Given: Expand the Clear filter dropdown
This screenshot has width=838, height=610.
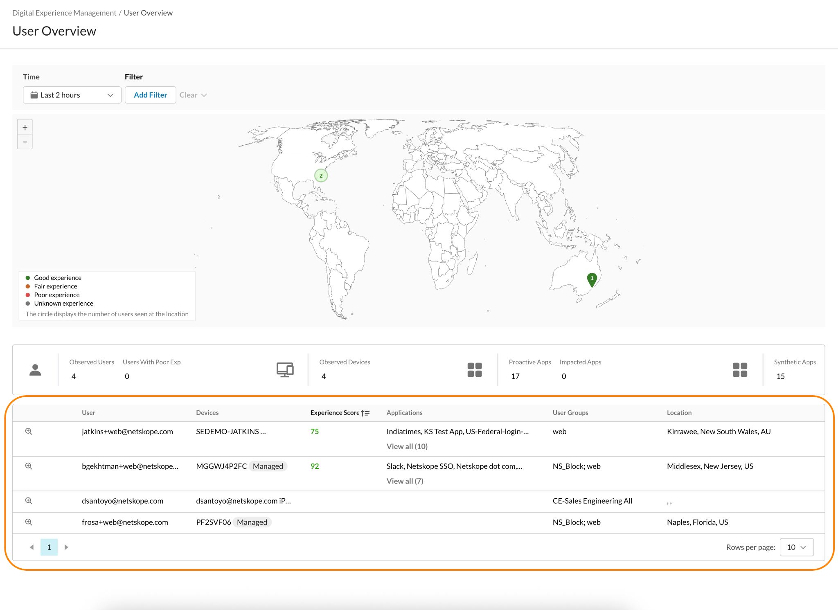Looking at the screenshot, I should (x=193, y=95).
